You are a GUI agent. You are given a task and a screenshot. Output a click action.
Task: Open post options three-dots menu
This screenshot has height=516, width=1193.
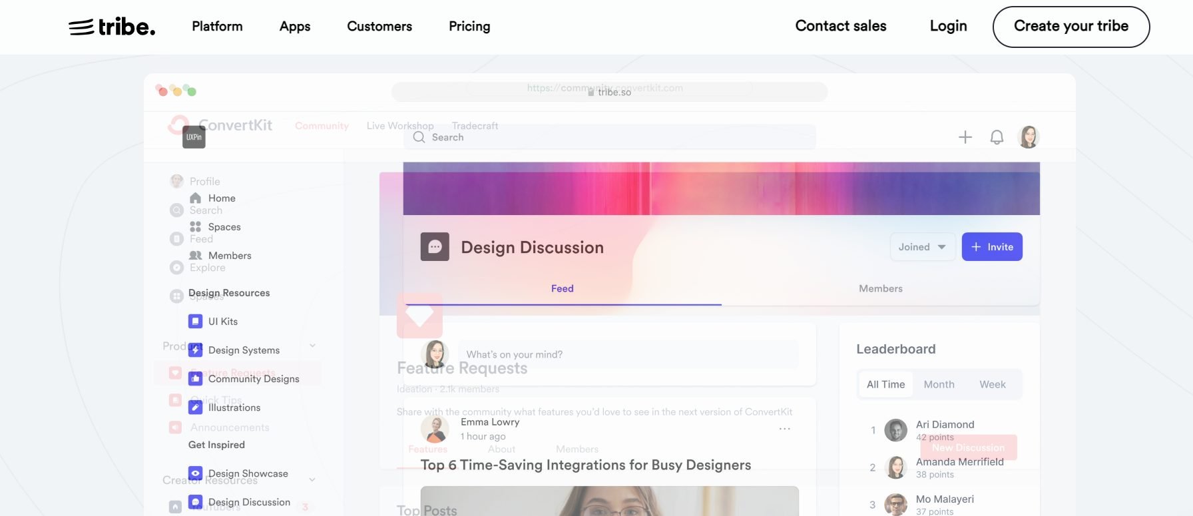(785, 429)
